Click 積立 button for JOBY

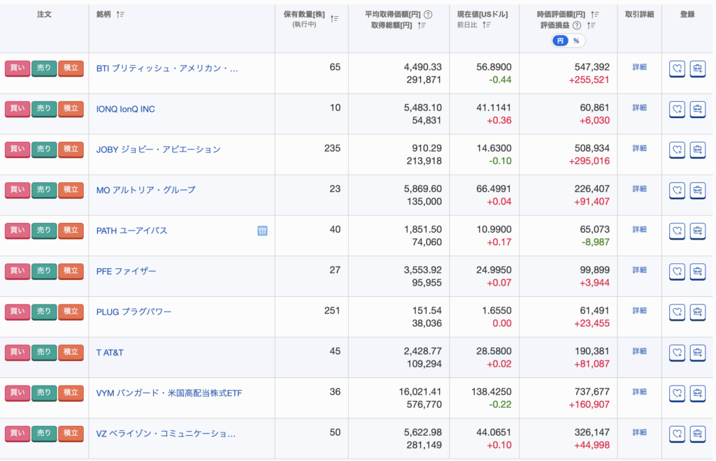pos(71,149)
